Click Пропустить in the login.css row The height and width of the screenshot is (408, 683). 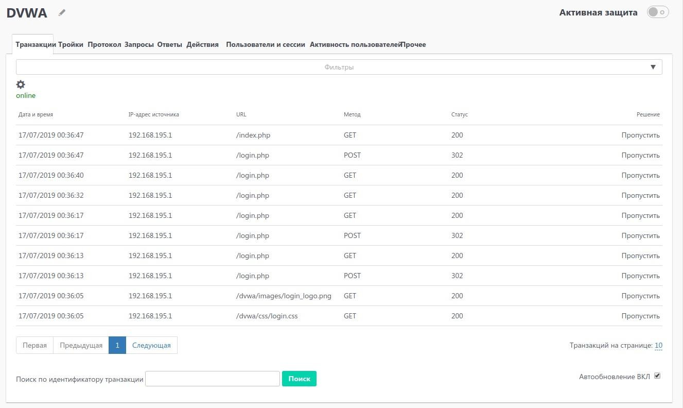coord(640,316)
